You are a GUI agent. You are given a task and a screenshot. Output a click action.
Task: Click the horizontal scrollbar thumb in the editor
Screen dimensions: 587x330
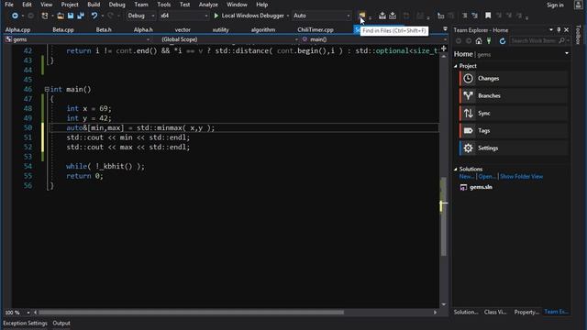191,313
